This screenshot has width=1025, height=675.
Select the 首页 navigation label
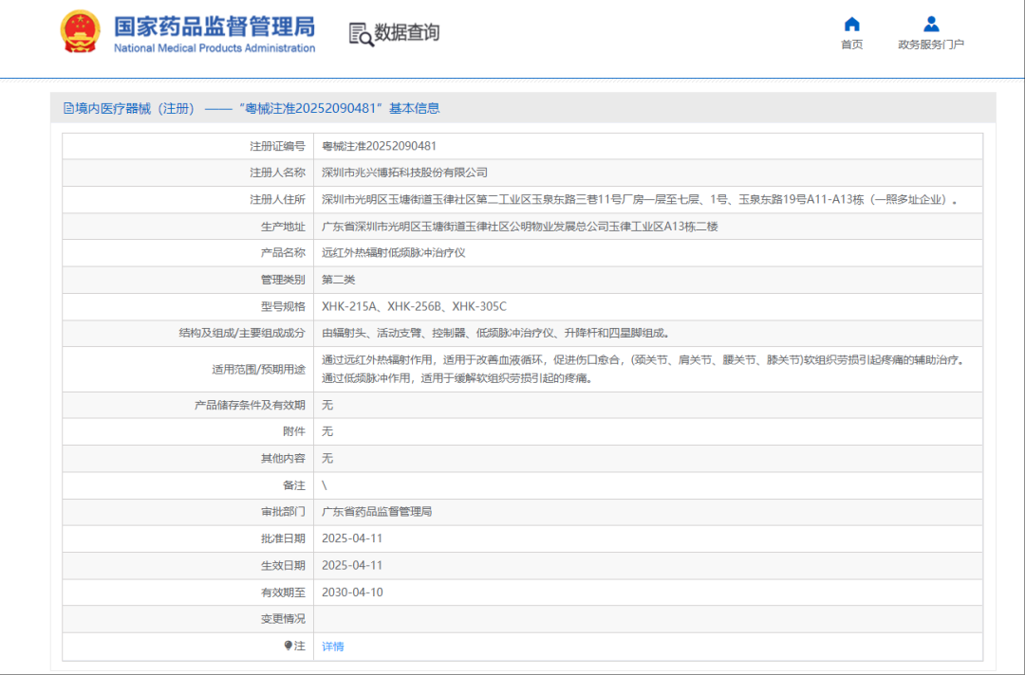851,44
